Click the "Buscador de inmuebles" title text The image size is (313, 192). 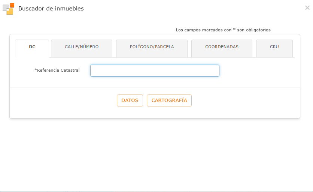coord(51,9)
